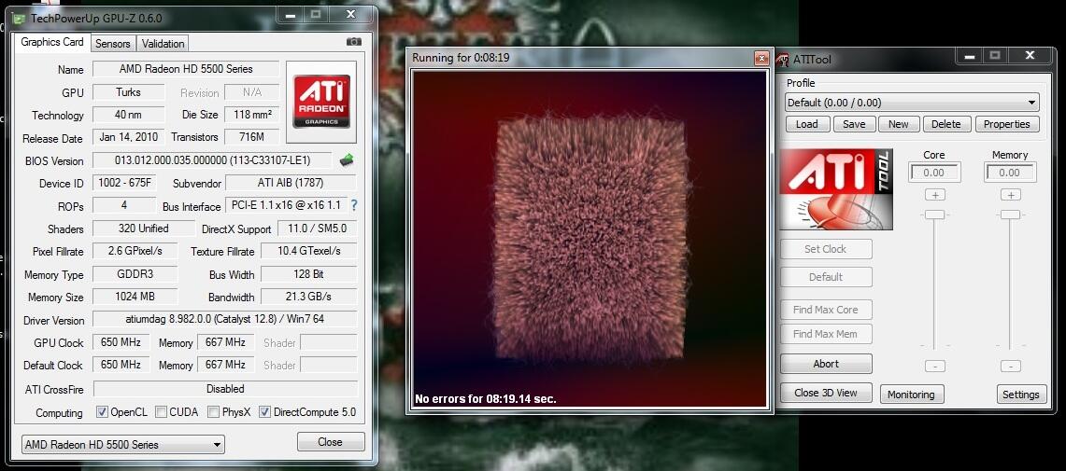Toggle the CUDA checkbox
The image size is (1066, 471).
point(161,412)
